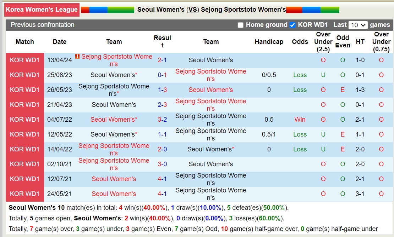Open the Last games count dropdown
394x237 pixels.
click(358, 25)
